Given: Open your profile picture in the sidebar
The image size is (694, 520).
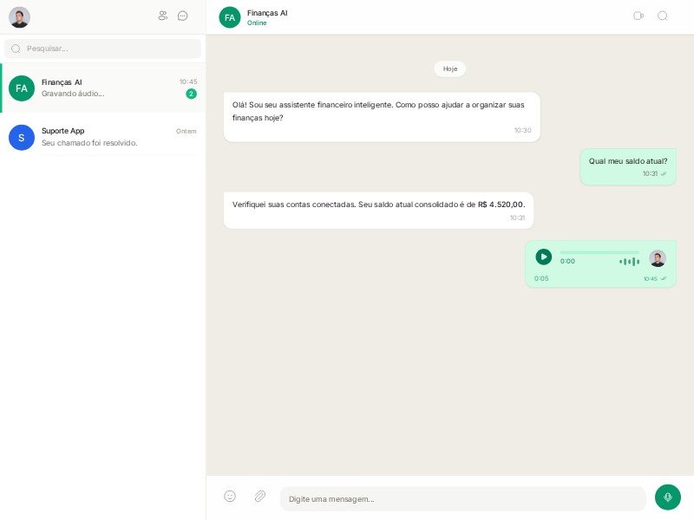Looking at the screenshot, I should coord(19,17).
